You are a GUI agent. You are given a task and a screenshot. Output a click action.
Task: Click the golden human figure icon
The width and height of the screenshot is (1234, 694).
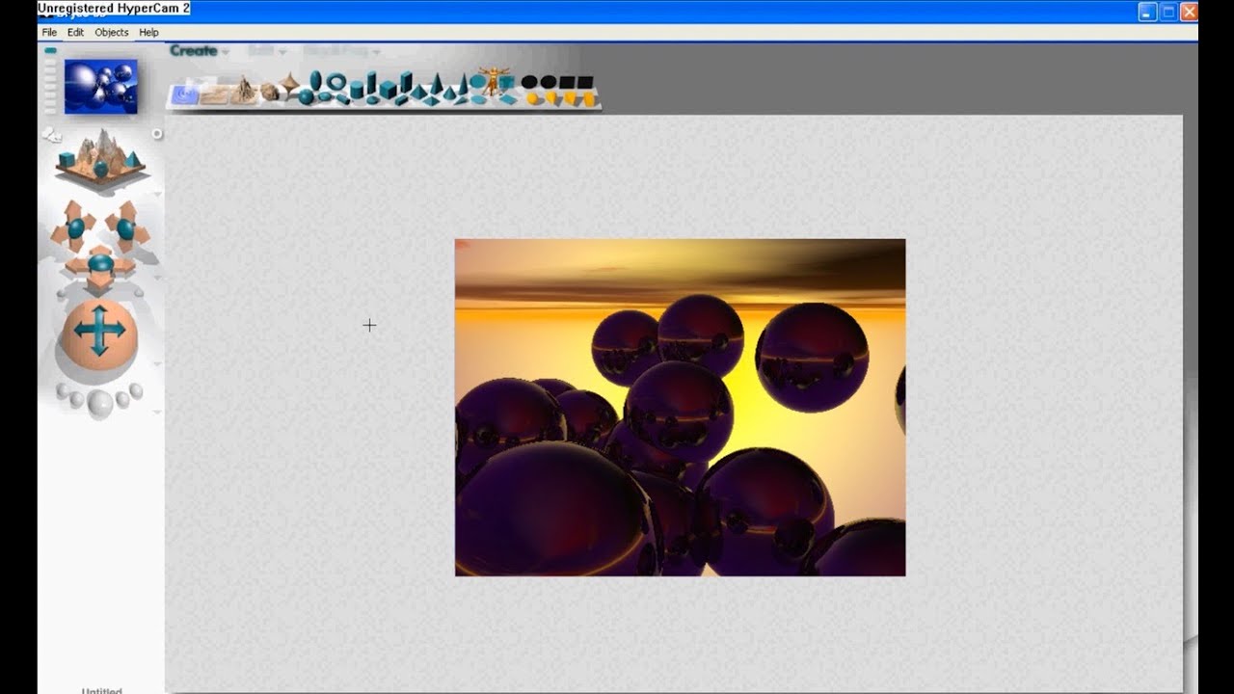[493, 81]
